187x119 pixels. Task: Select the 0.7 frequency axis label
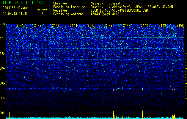(x=2, y=98)
